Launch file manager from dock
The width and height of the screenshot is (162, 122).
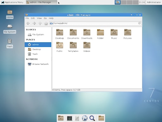pyautogui.click(x=77, y=118)
